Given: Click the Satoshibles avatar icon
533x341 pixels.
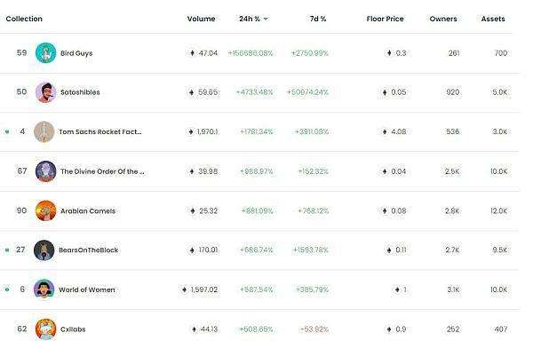Looking at the screenshot, I should pyautogui.click(x=45, y=92).
